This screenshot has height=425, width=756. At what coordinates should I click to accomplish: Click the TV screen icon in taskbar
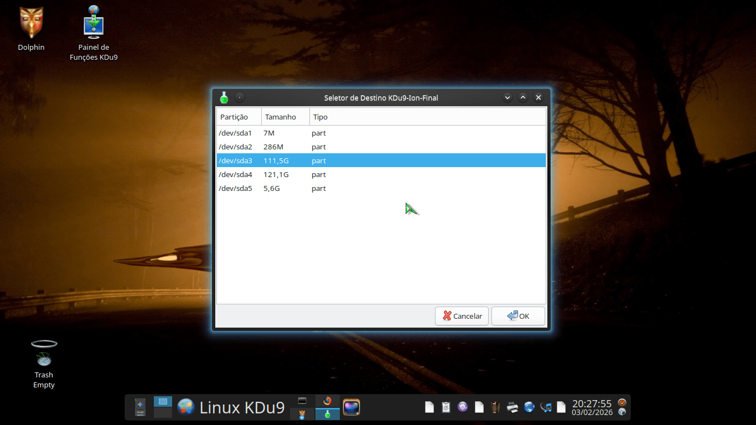(351, 407)
